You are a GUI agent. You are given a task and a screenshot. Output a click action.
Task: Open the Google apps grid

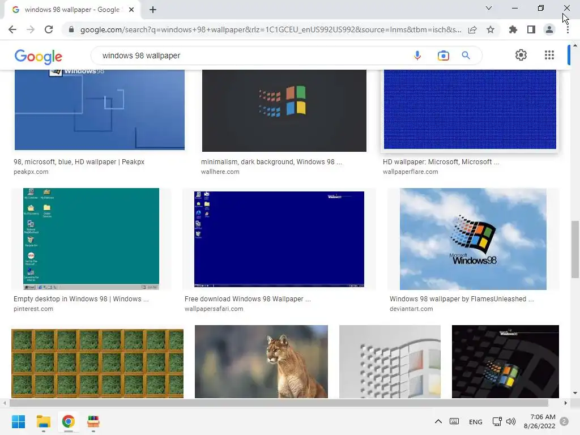tap(549, 55)
